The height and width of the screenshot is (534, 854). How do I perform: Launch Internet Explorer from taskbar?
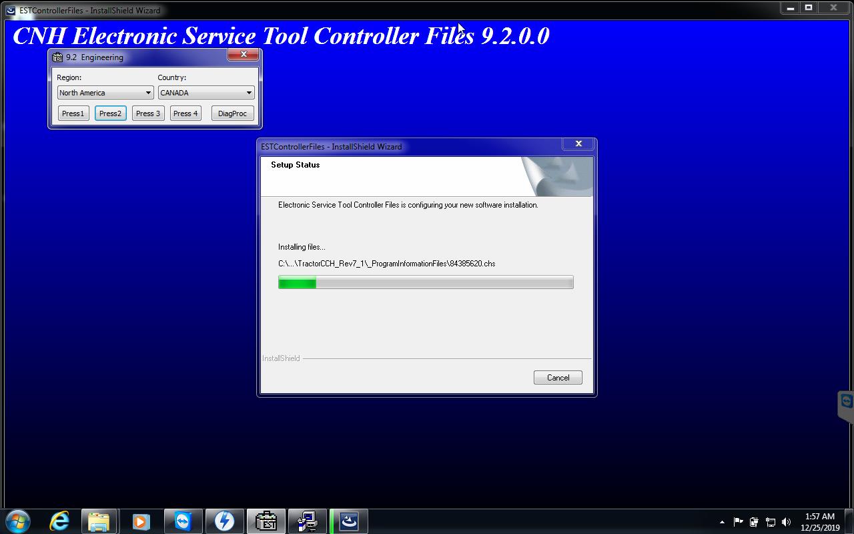(x=60, y=521)
